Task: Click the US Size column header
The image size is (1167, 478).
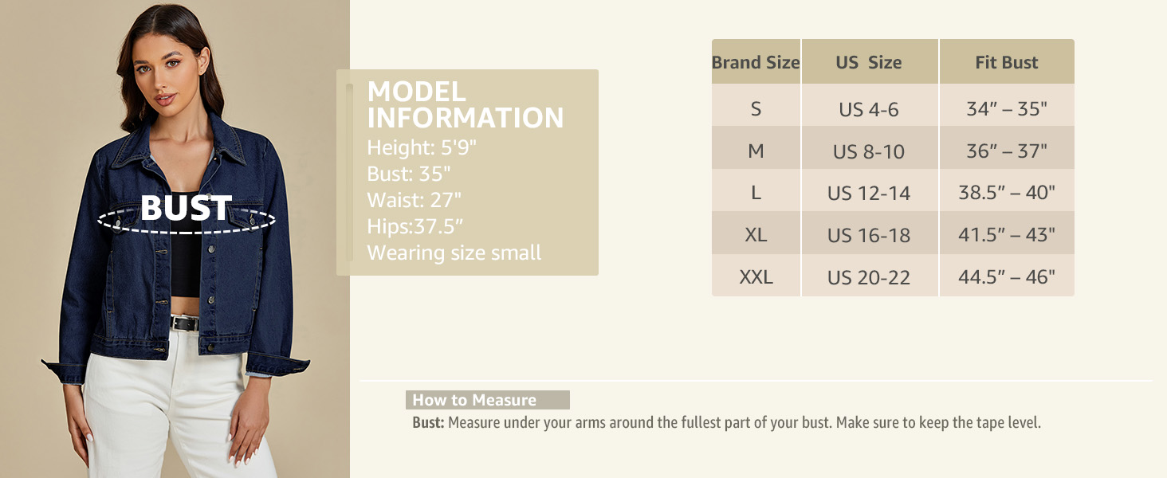Action: pos(869,62)
